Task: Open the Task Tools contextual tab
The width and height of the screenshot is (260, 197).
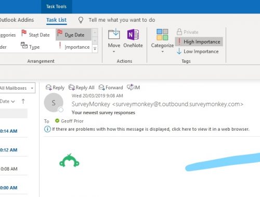Action: 56,7
